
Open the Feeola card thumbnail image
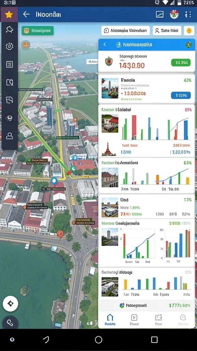point(110,88)
